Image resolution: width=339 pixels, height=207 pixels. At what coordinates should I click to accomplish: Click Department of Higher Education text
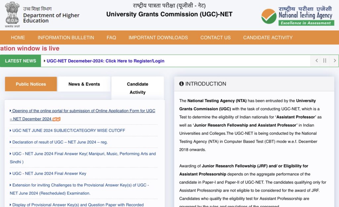51,18
